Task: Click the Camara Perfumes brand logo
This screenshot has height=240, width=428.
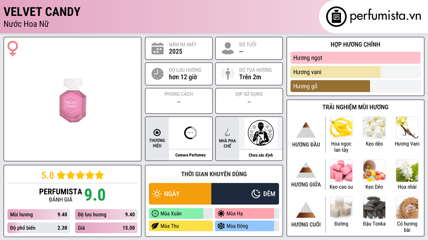Action: (191, 133)
